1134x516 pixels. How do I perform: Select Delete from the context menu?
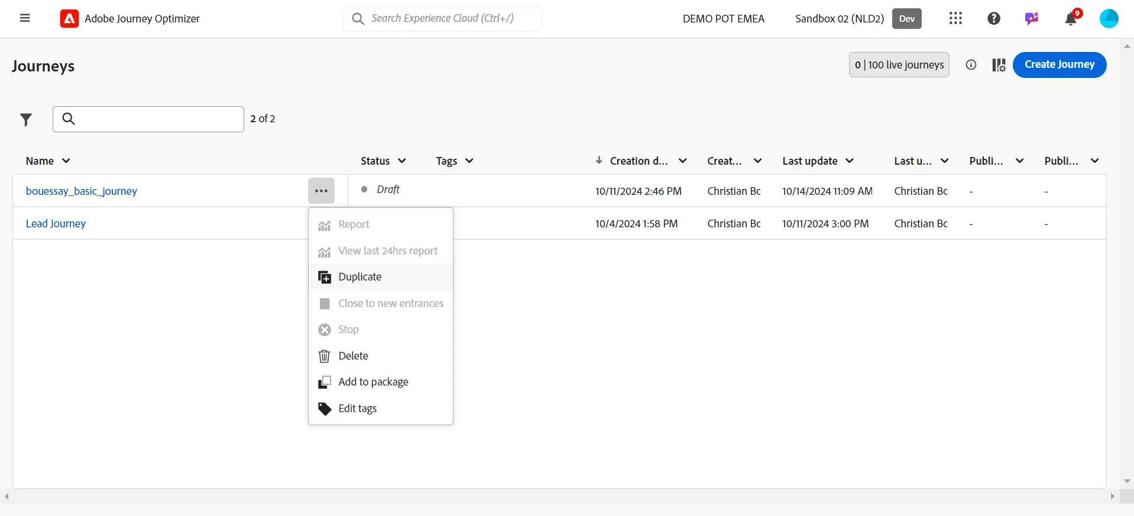(381, 356)
